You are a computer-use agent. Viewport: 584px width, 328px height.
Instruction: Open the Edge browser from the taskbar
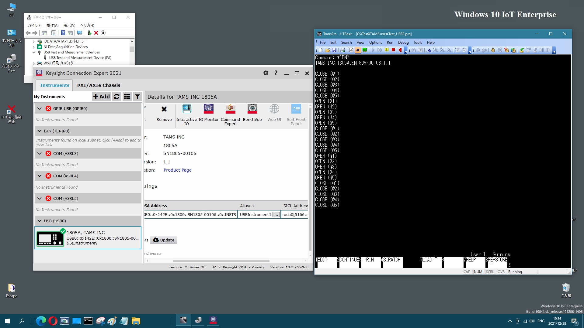41,321
